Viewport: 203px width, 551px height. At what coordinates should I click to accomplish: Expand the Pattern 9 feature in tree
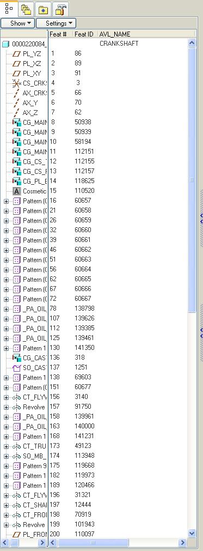pos(6,466)
